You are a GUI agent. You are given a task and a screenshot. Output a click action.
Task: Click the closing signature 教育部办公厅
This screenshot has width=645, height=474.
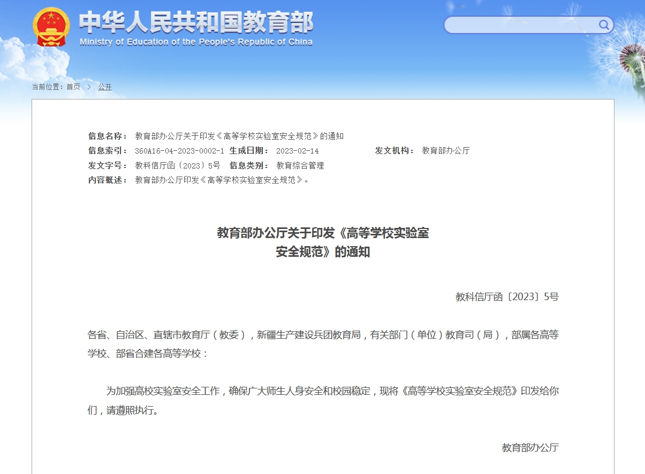[x=530, y=448]
